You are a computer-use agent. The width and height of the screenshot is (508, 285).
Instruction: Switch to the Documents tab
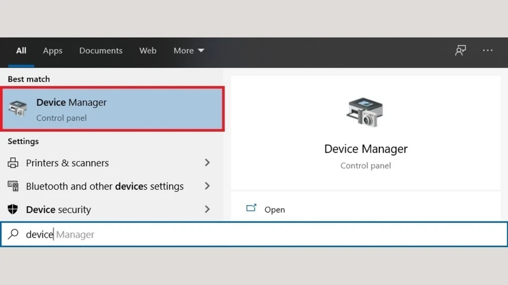pos(101,51)
